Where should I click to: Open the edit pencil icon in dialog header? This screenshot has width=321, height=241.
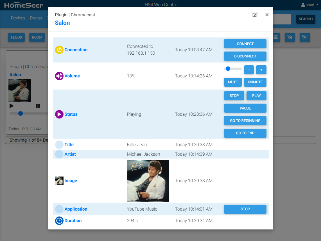(x=255, y=15)
